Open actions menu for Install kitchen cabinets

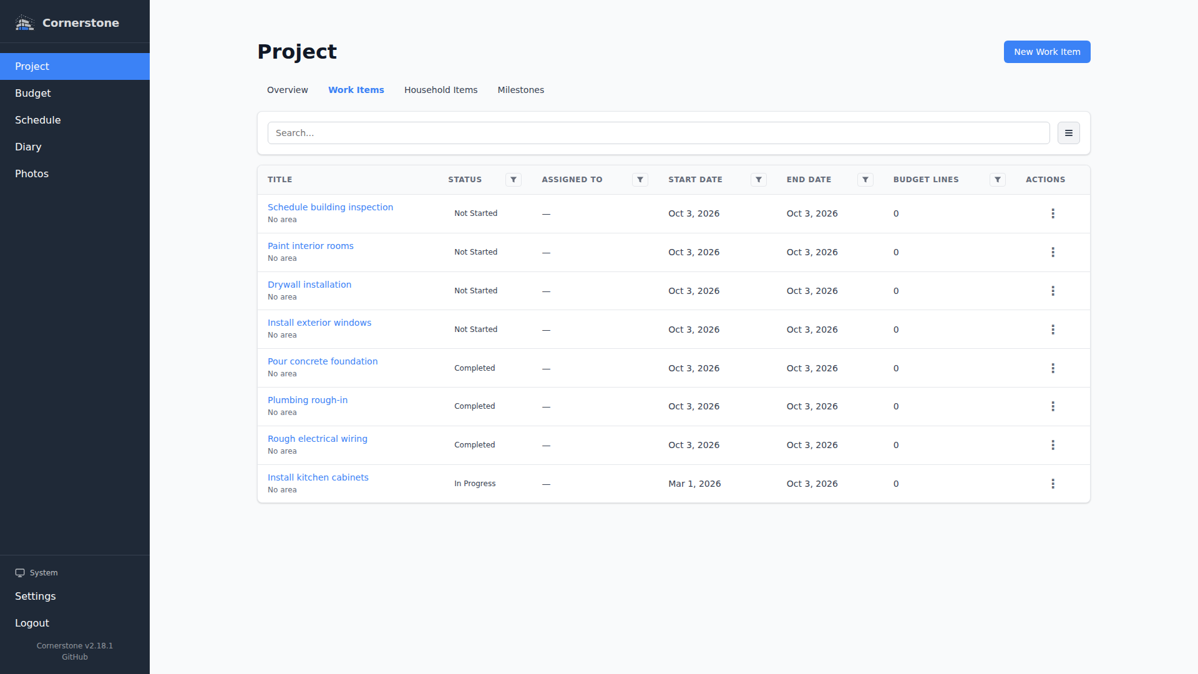click(1053, 484)
